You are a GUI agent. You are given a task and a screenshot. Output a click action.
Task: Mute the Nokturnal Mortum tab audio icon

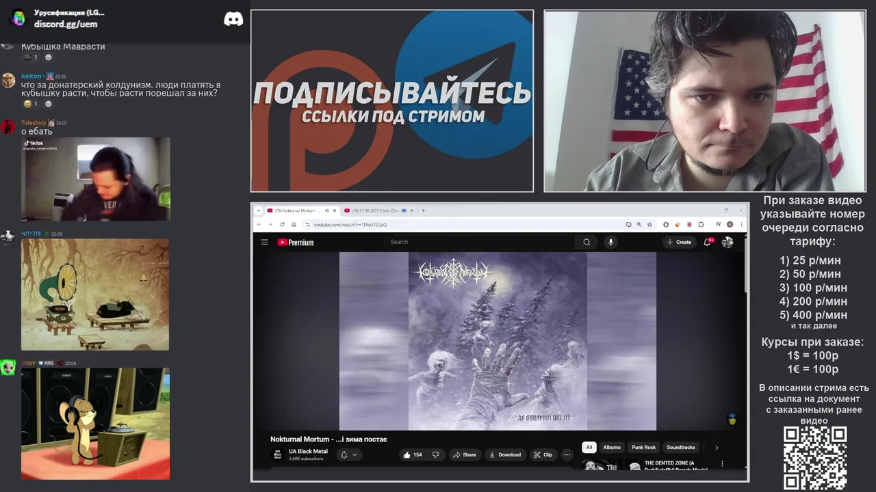tap(326, 210)
